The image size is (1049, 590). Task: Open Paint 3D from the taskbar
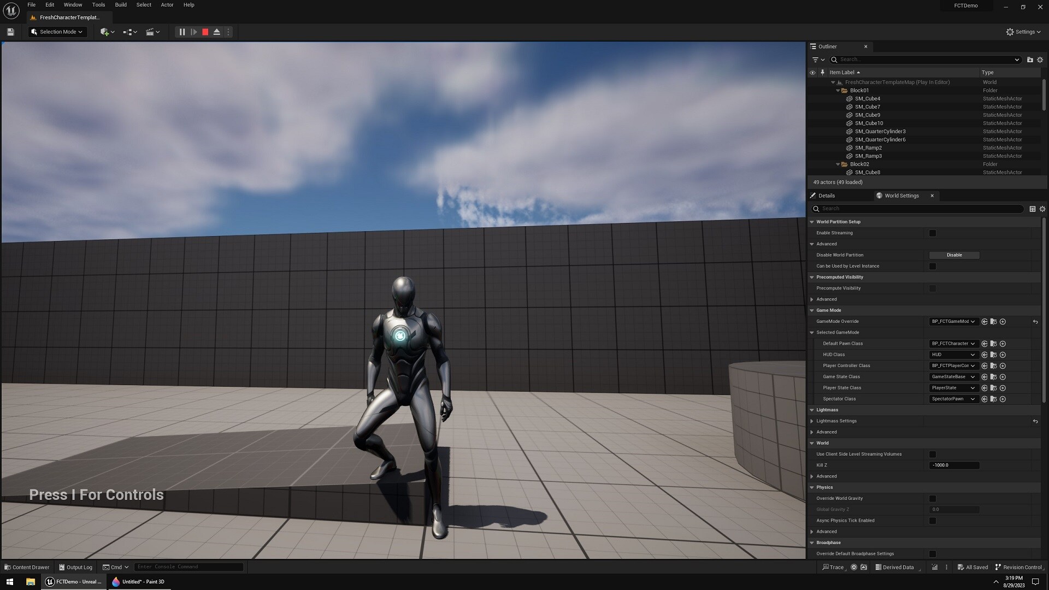coord(138,582)
